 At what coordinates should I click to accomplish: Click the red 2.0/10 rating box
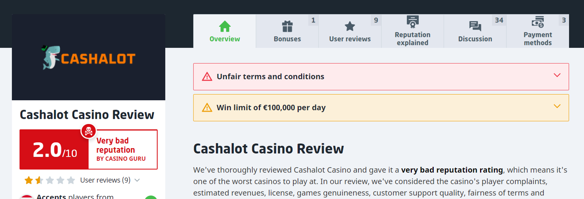(54, 150)
